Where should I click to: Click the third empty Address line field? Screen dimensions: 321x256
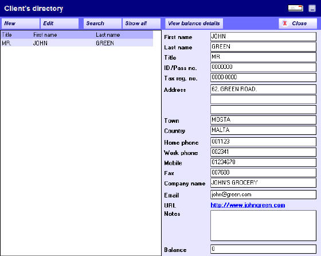tap(263, 110)
